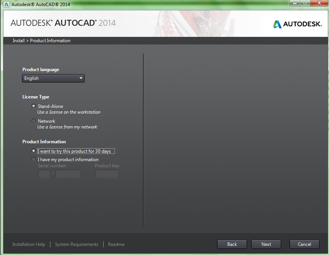329x255 pixels.
Task: Open the Readme link
Action: pyautogui.click(x=116, y=244)
